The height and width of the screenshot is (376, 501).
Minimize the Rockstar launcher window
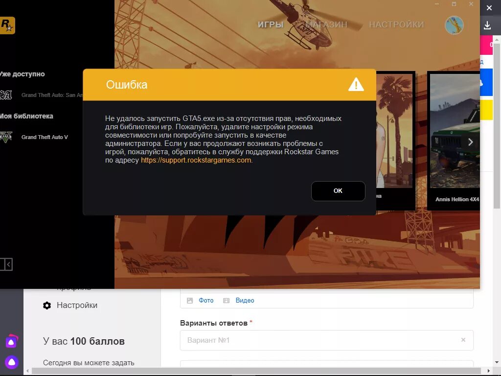(x=437, y=4)
